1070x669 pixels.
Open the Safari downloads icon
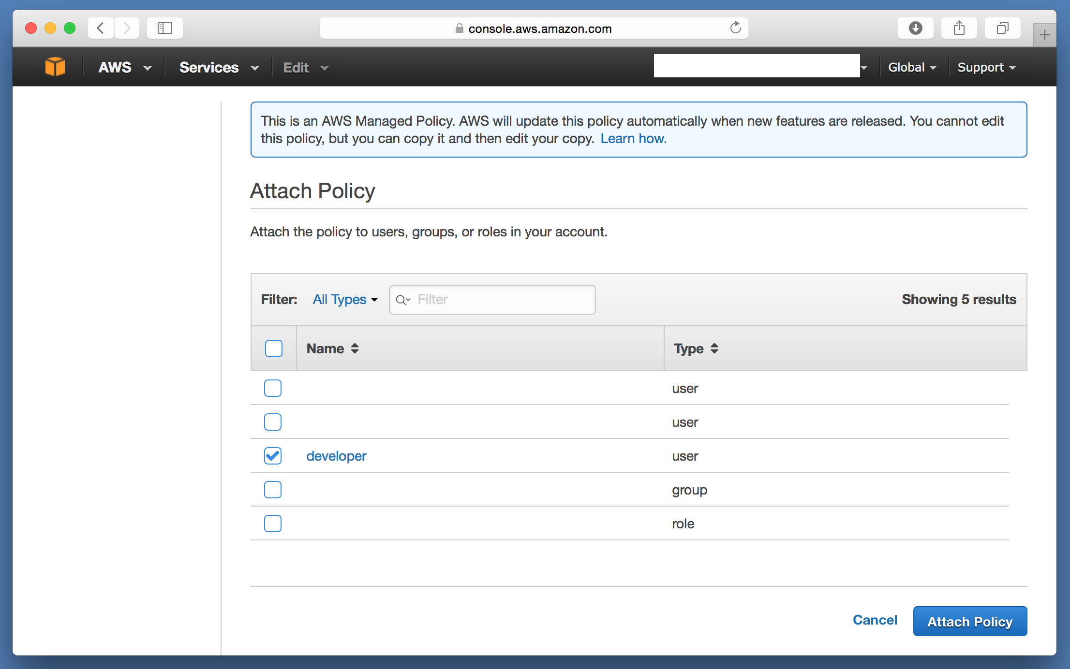(x=915, y=28)
